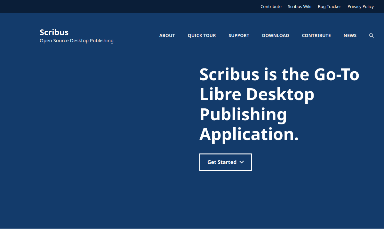384x243 pixels.
Task: Open the News menu item
Action: (x=350, y=35)
